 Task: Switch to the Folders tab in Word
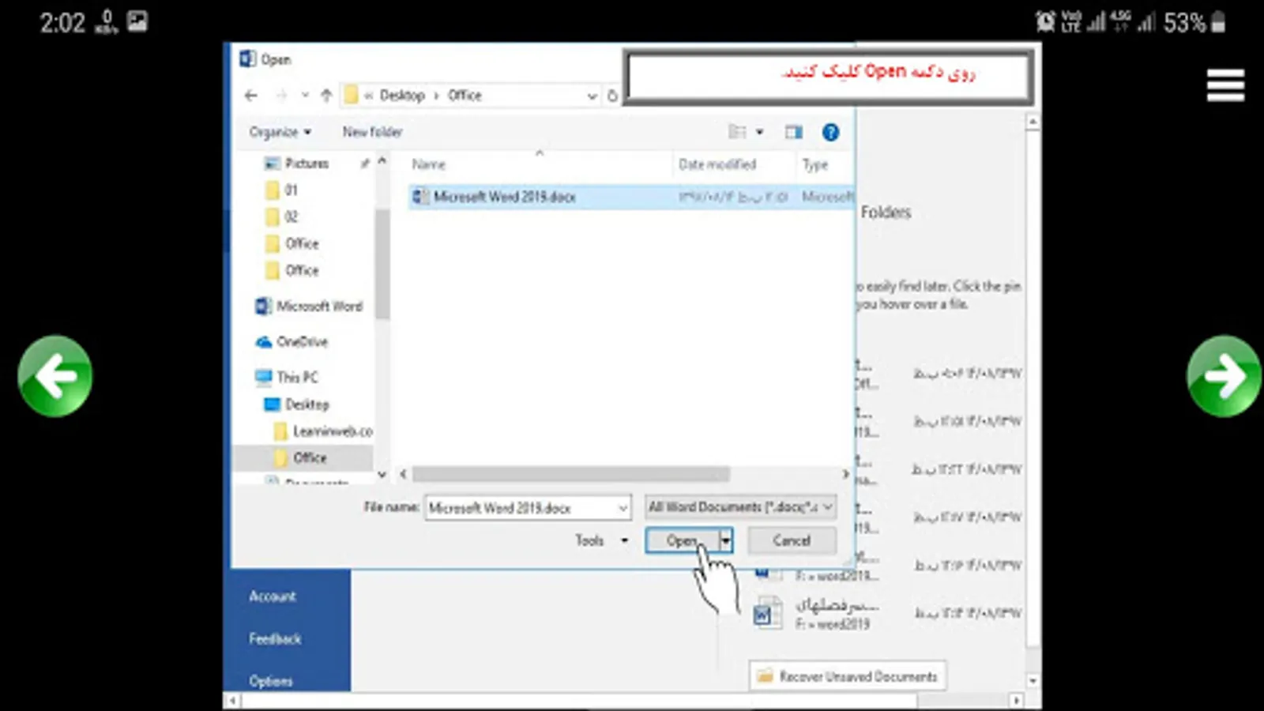click(886, 213)
